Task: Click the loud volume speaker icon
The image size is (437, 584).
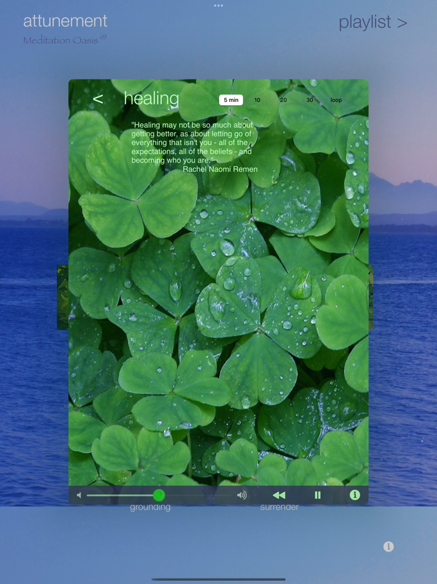Action: coord(242,495)
